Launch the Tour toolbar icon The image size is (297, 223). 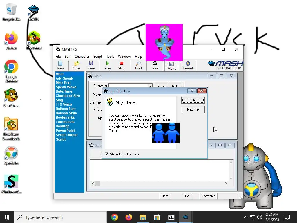pos(155,65)
